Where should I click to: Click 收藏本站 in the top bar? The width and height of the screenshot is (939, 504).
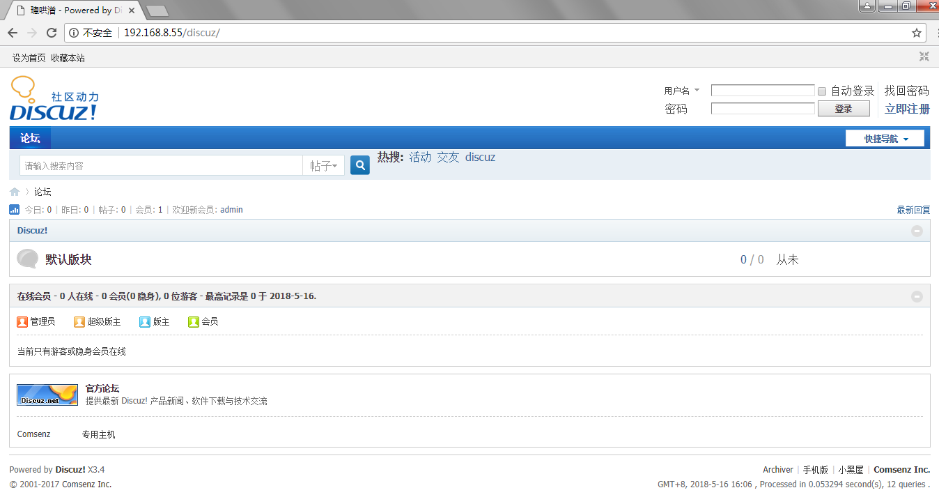tap(68, 58)
